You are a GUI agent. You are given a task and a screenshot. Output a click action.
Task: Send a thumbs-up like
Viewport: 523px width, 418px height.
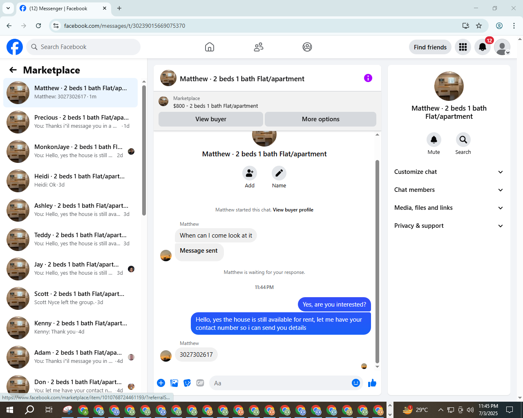click(x=372, y=383)
